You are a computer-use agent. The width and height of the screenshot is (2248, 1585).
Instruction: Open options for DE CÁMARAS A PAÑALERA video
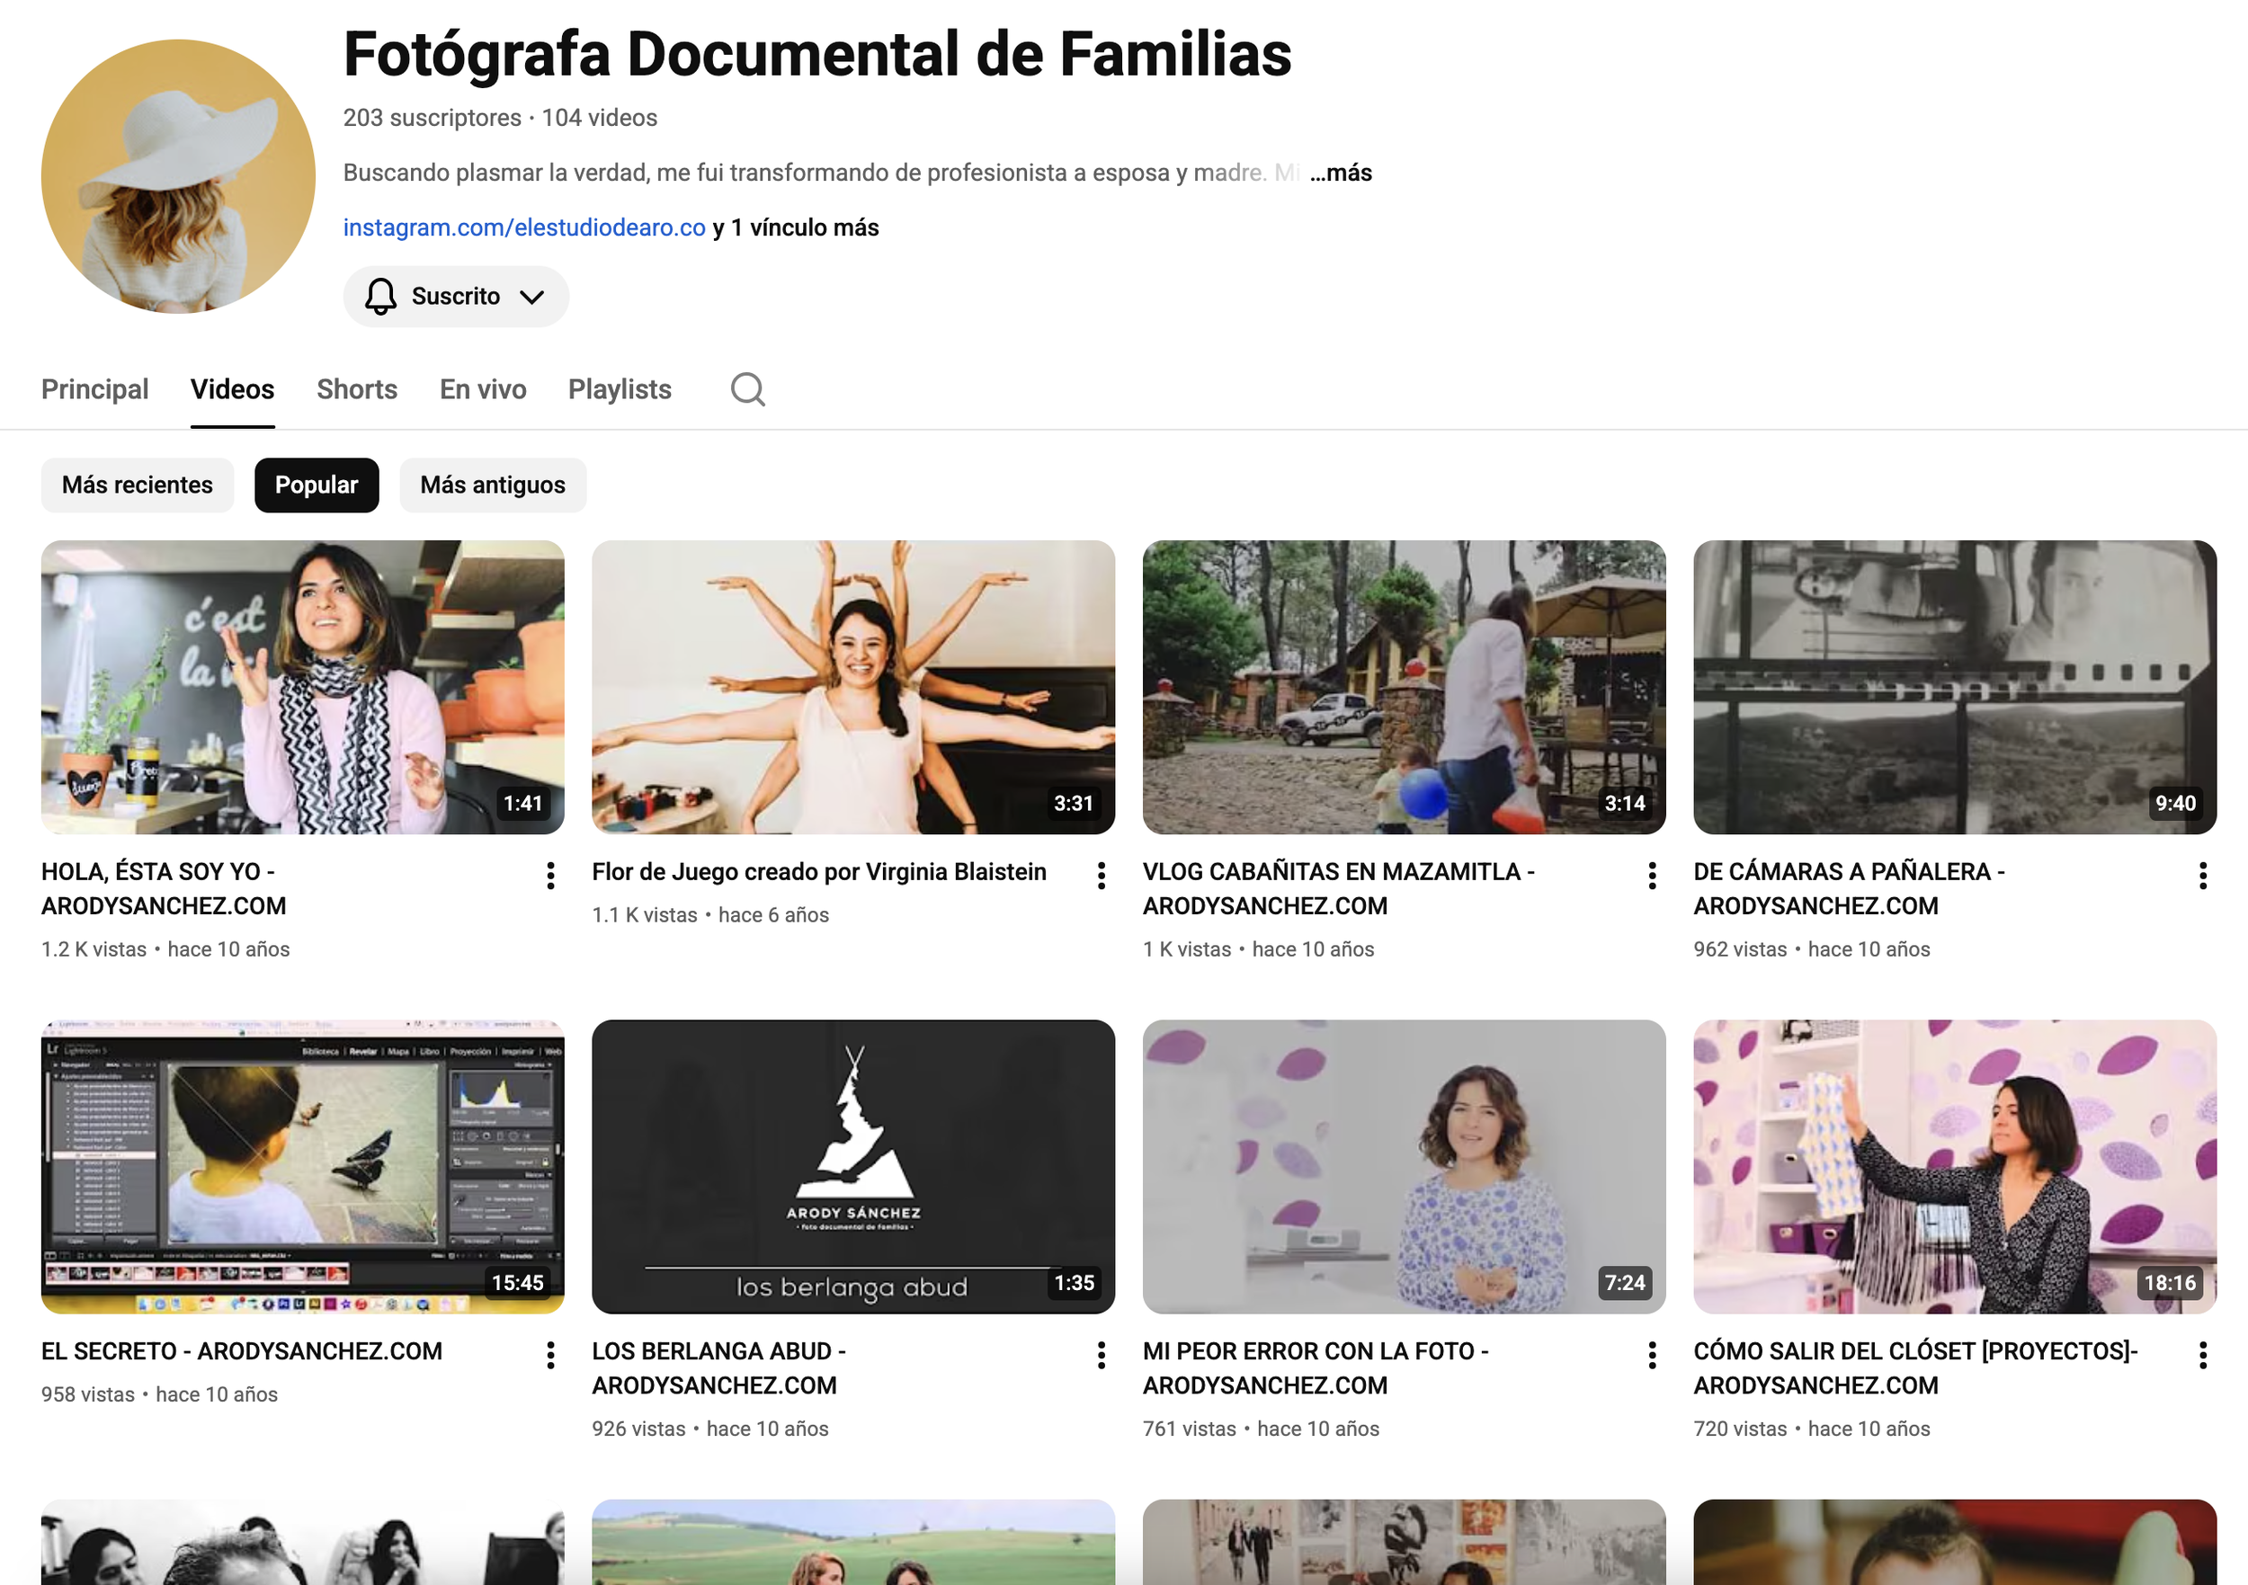click(x=2202, y=876)
